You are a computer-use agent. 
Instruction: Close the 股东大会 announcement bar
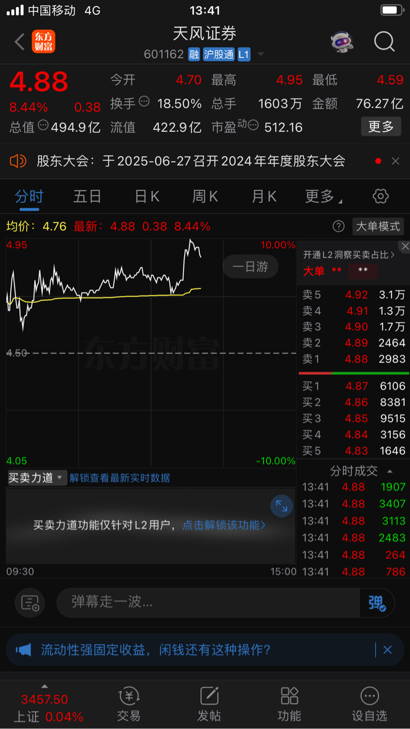(x=396, y=161)
